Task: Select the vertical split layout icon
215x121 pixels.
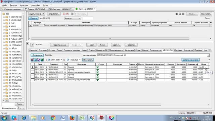Action: coord(180,14)
